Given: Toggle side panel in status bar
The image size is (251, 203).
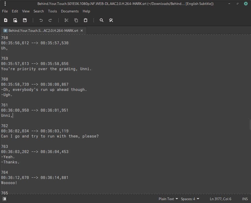Looking at the screenshot, I should tap(4, 199).
